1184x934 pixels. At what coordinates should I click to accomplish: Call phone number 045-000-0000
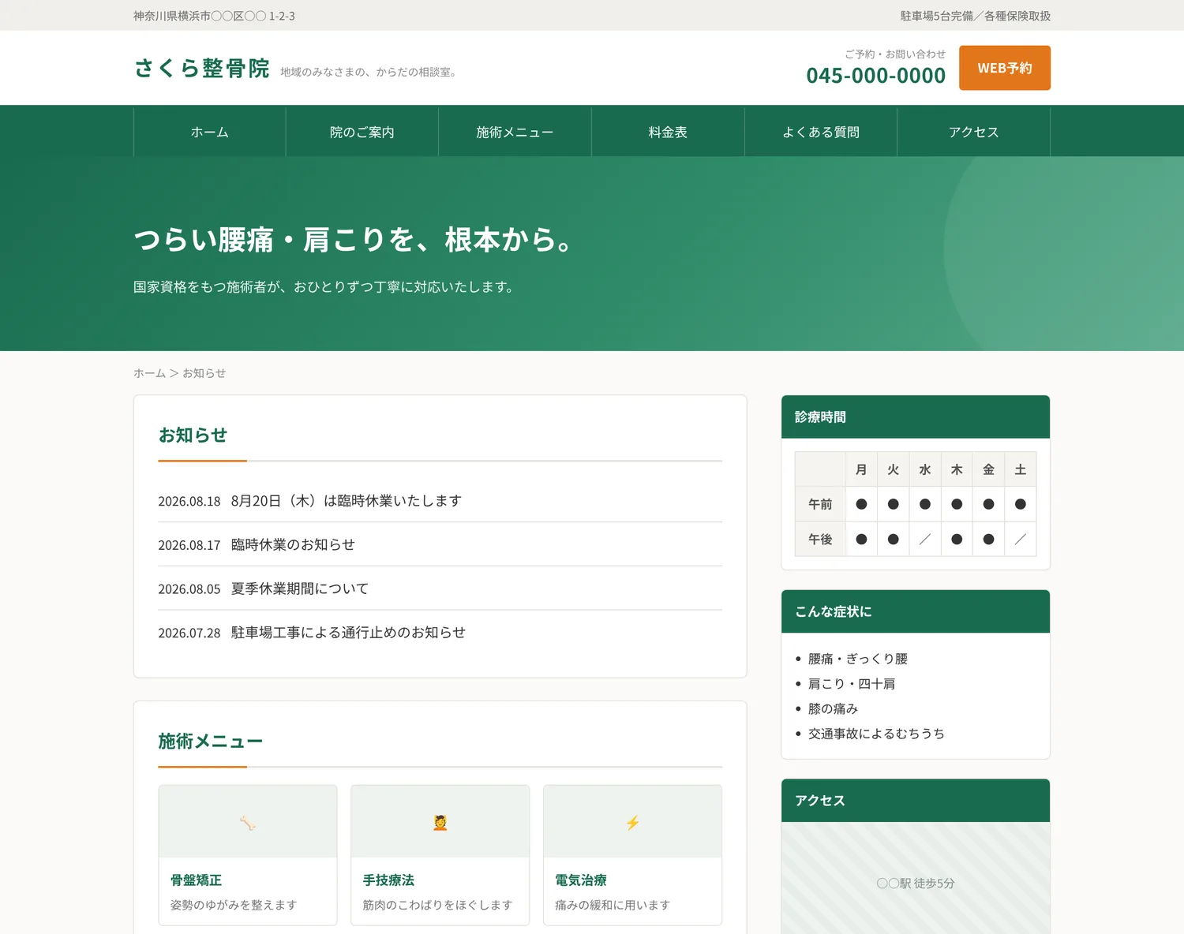pos(875,76)
